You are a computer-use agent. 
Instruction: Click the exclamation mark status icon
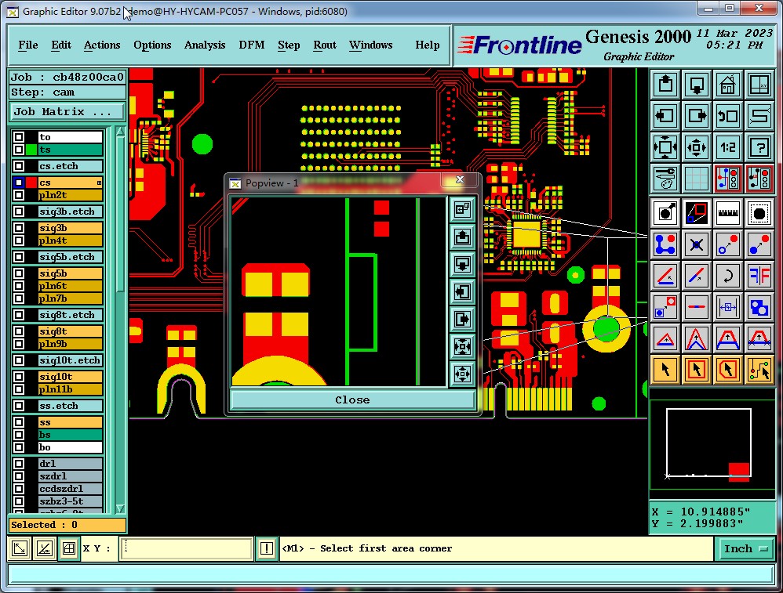pos(267,548)
